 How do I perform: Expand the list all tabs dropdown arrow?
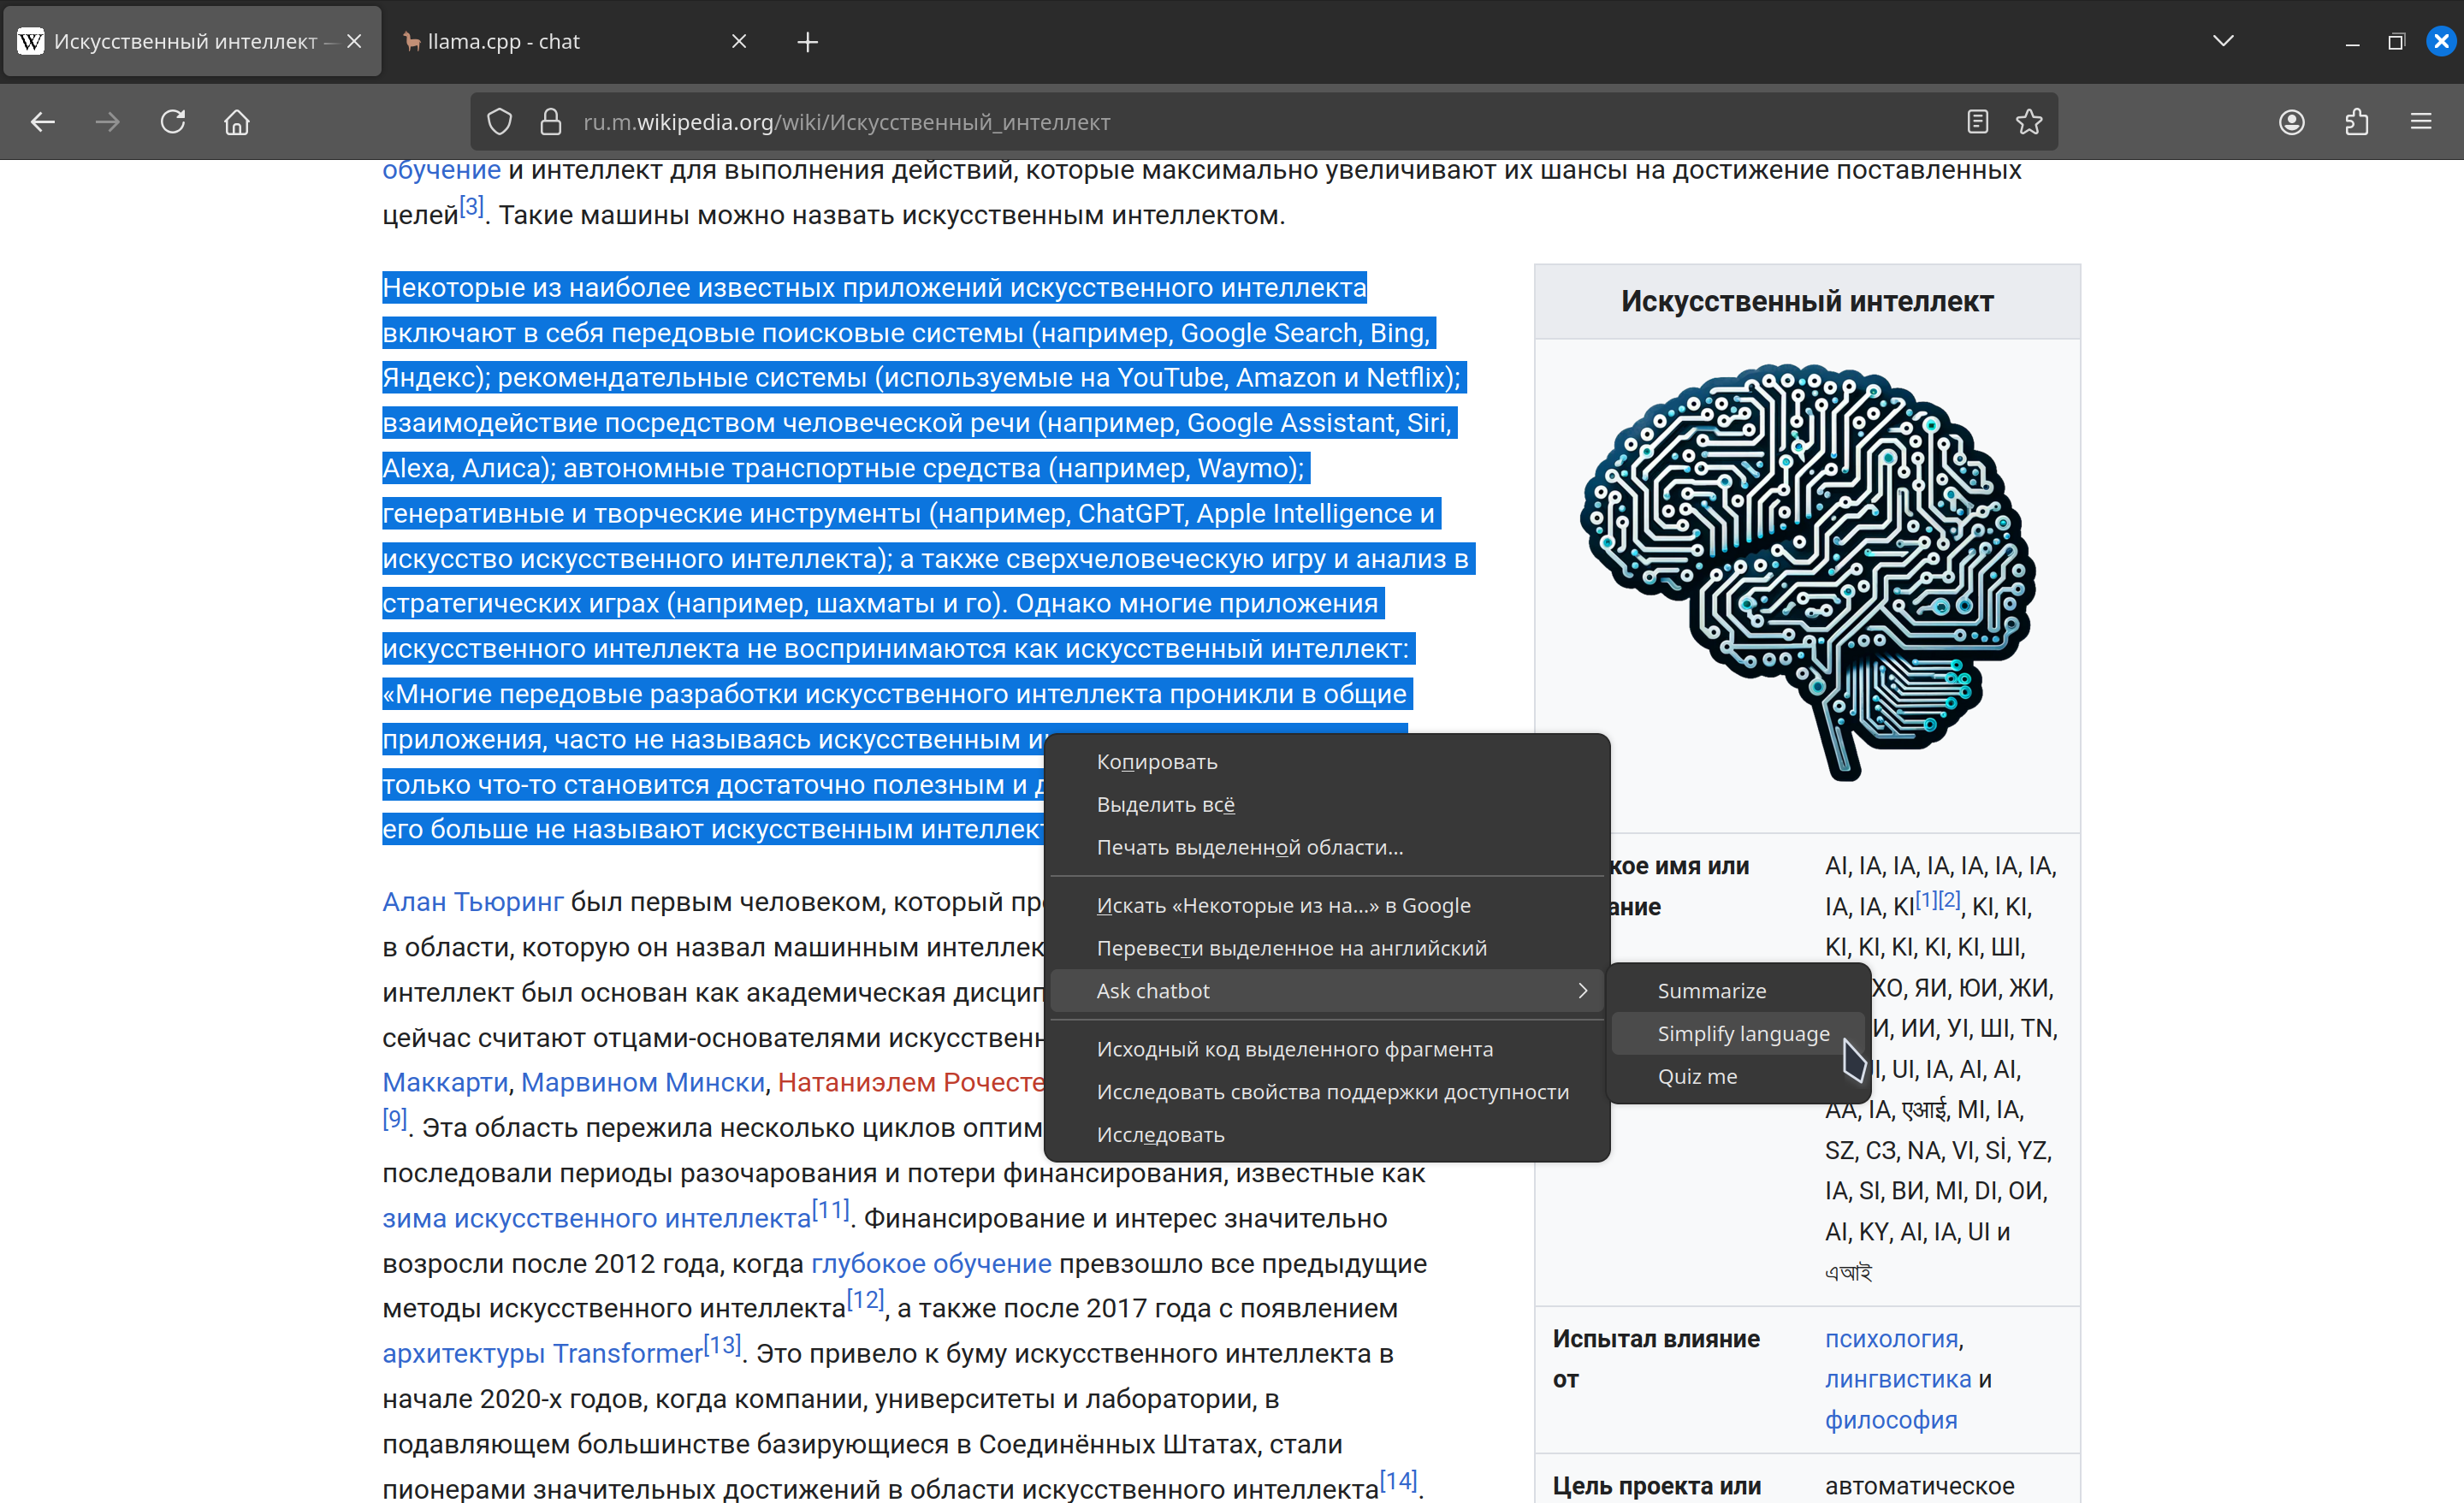2223,41
